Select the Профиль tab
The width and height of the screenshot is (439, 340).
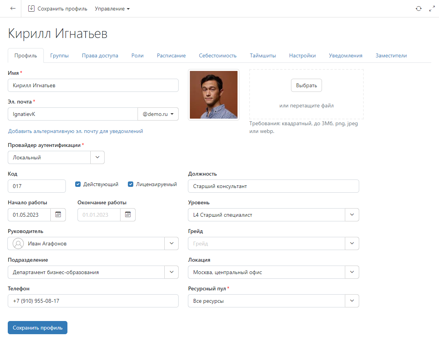(26, 55)
